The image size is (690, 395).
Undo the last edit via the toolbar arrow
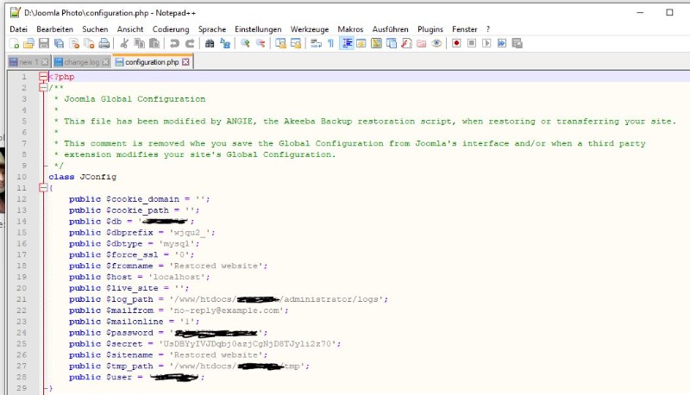point(175,43)
